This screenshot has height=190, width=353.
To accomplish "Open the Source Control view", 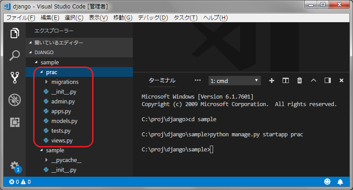I will coord(15,78).
